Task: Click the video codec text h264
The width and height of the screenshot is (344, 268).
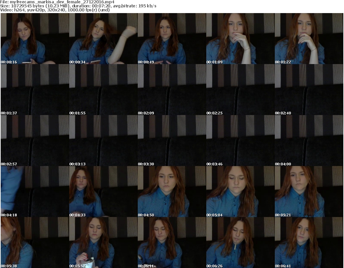Action: (19, 10)
